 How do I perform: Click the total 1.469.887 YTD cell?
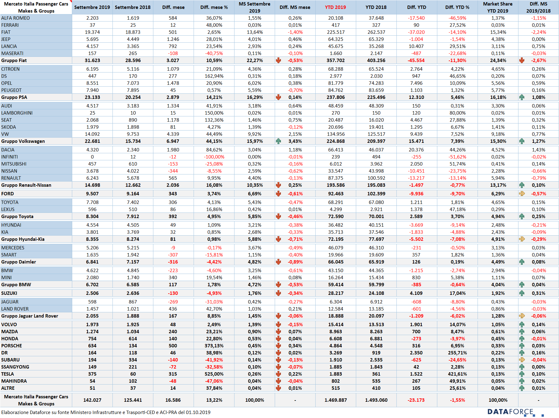pyautogui.click(x=336, y=400)
